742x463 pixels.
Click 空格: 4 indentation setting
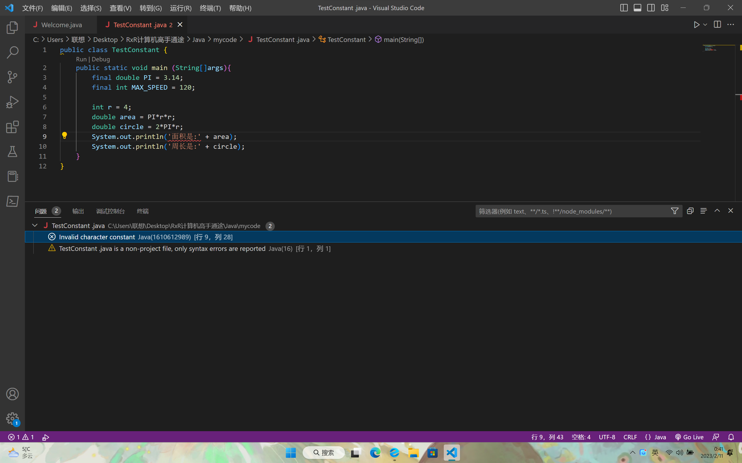pos(581,437)
